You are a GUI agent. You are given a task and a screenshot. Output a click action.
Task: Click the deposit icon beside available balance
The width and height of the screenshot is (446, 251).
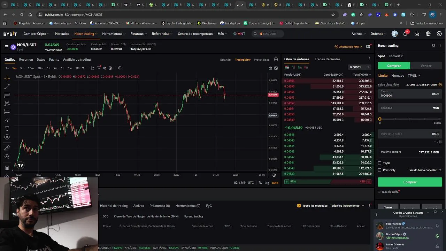click(440, 85)
